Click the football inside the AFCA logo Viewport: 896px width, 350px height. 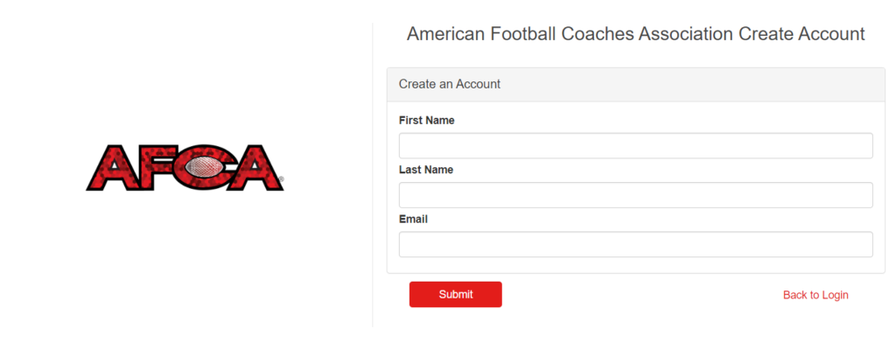[203, 168]
